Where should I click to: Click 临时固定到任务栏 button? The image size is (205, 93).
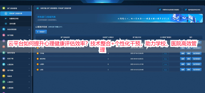click(x=193, y=10)
